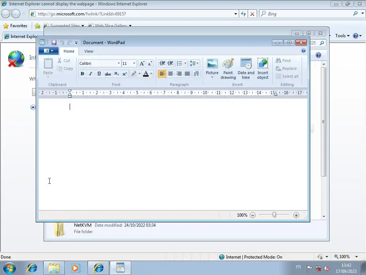Click the Increase indent icon
Viewport: 366px width, 275px height.
coord(170,63)
